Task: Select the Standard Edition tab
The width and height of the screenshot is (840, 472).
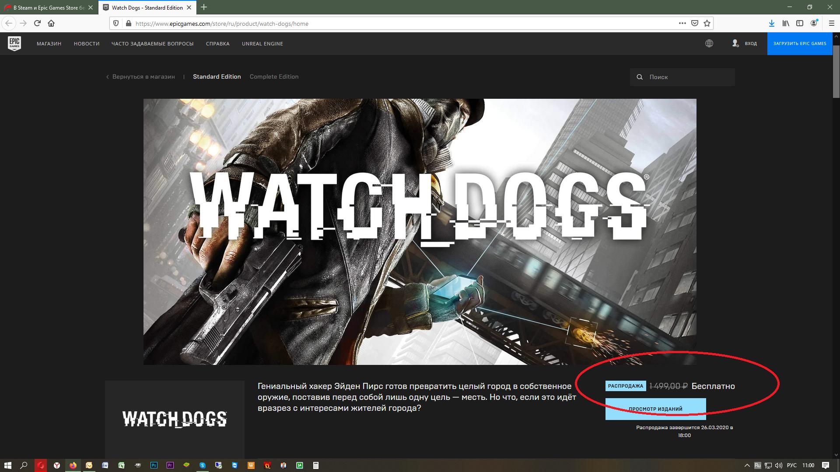Action: [x=217, y=76]
